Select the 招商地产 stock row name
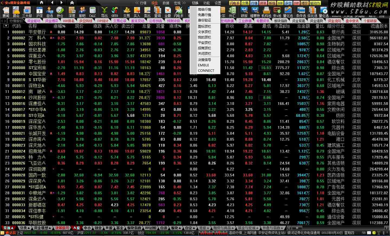Screen dimensions: 390x236 tap(37, 151)
